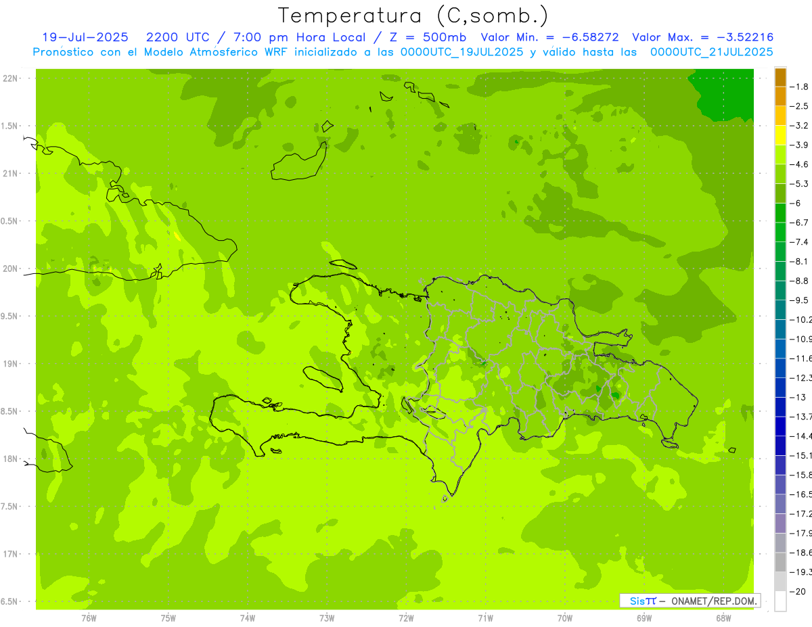Click the "-20" colorbar value

click(x=797, y=591)
